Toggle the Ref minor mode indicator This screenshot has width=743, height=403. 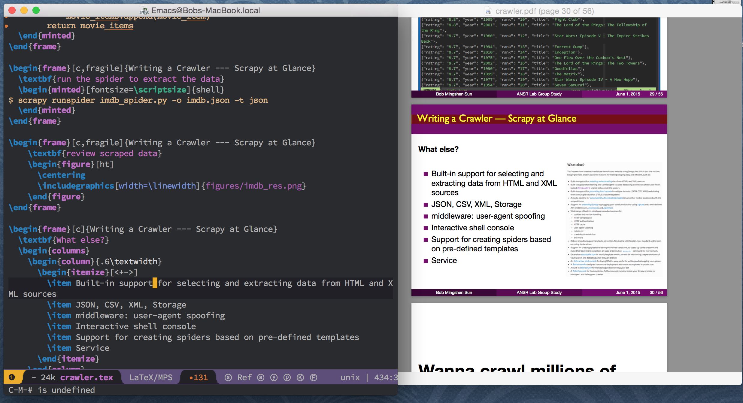click(244, 377)
